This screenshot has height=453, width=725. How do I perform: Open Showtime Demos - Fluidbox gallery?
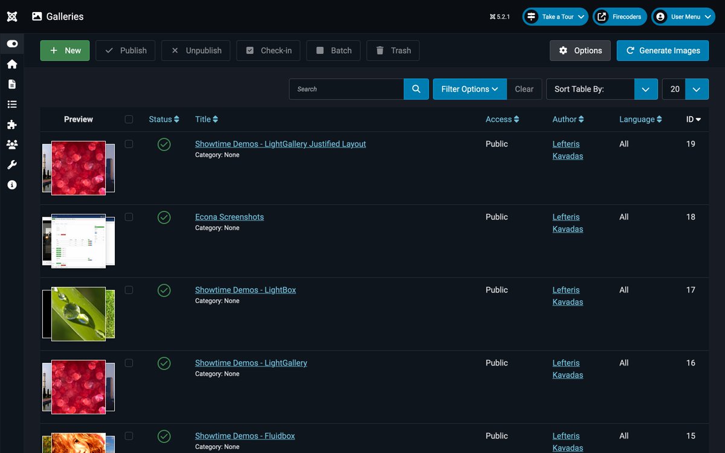coord(245,436)
